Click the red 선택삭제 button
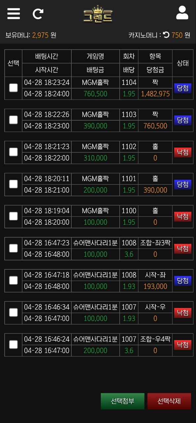The image size is (196, 423). pyautogui.click(x=169, y=401)
